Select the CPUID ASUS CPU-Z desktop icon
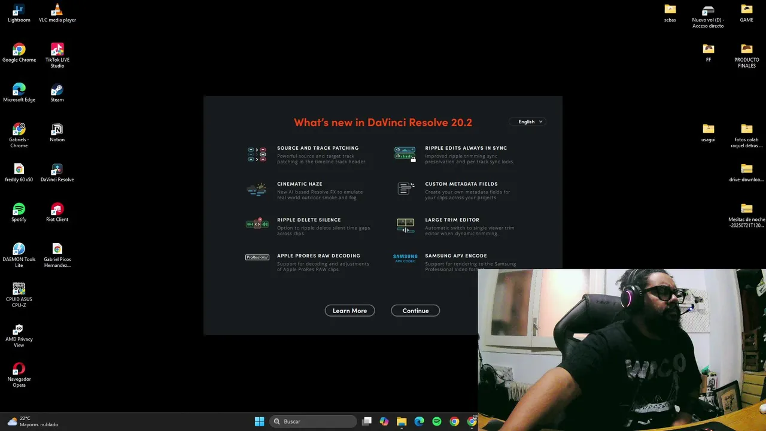This screenshot has height=431, width=766. click(x=19, y=295)
